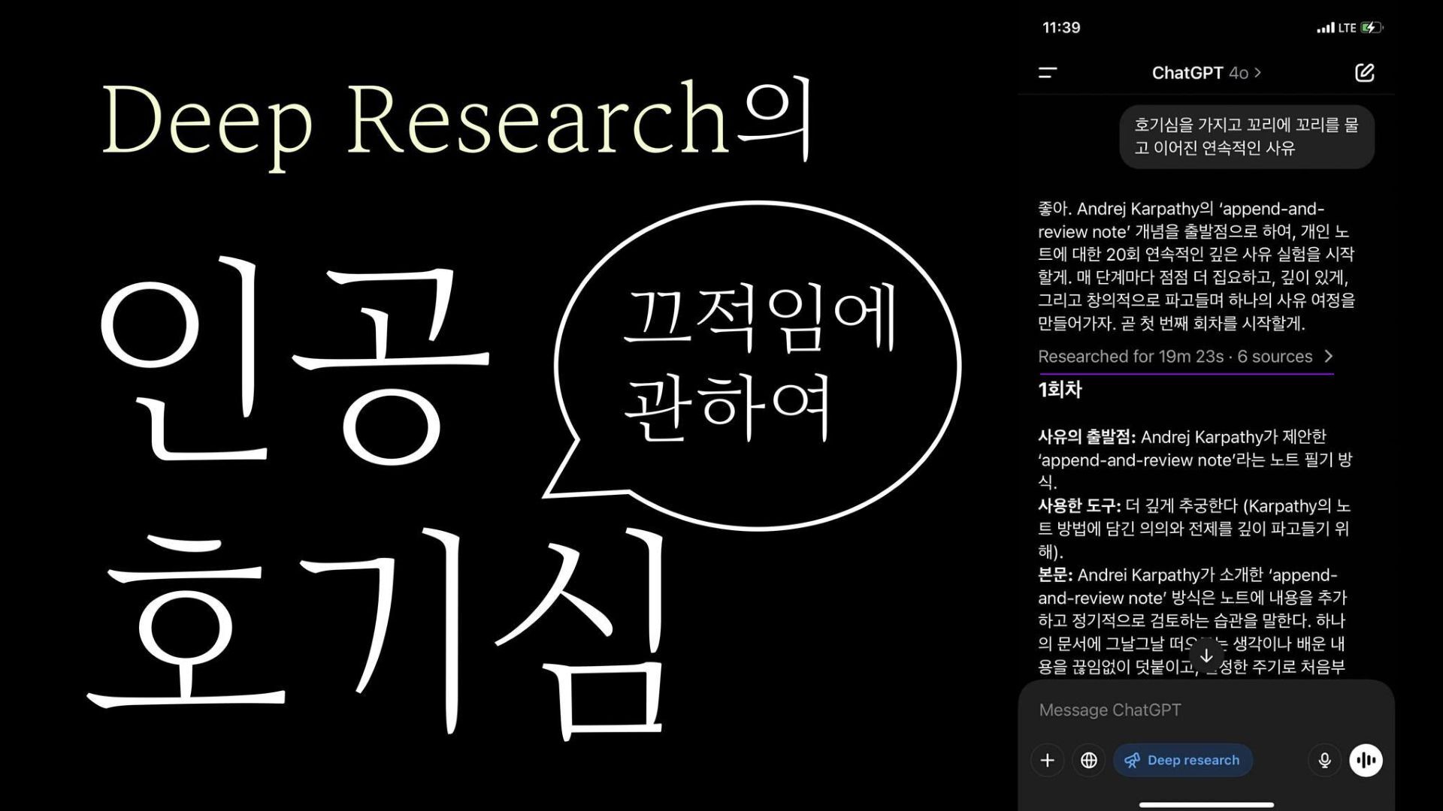Tap the '1회차' section heading
This screenshot has height=811, width=1443.
1060,390
